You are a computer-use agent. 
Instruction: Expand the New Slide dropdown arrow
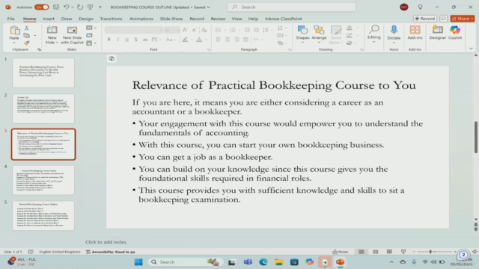click(57, 43)
